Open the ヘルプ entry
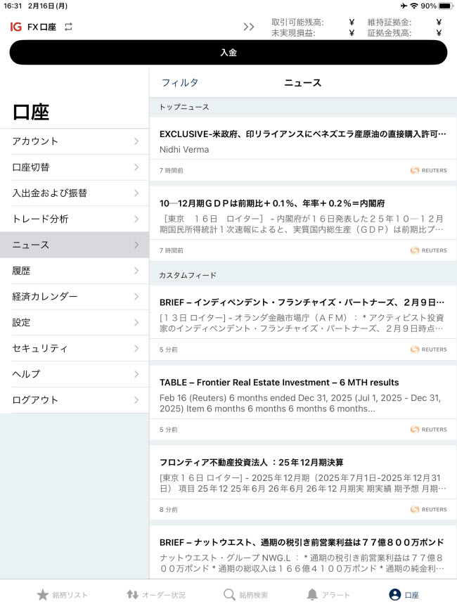The width and height of the screenshot is (457, 609). pyautogui.click(x=75, y=374)
